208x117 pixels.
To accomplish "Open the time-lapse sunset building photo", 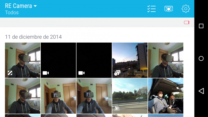I will (x=130, y=60).
